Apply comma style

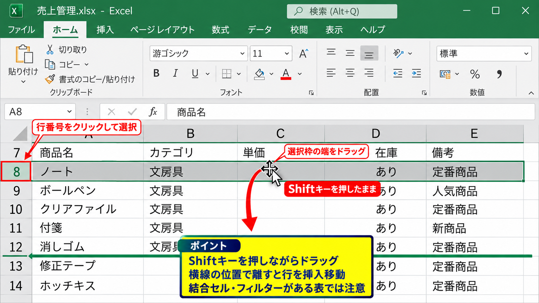point(499,74)
